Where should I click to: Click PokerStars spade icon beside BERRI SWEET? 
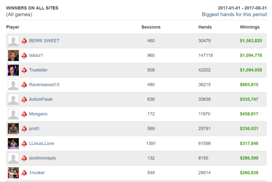[24, 41]
